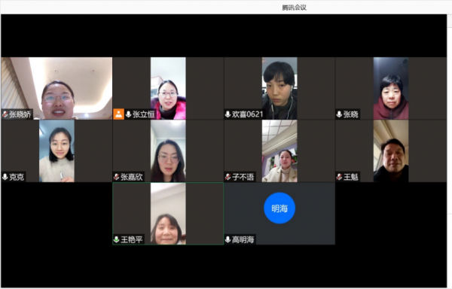Click the microphone icon beside 张晓
The width and height of the screenshot is (452, 289).
(339, 114)
